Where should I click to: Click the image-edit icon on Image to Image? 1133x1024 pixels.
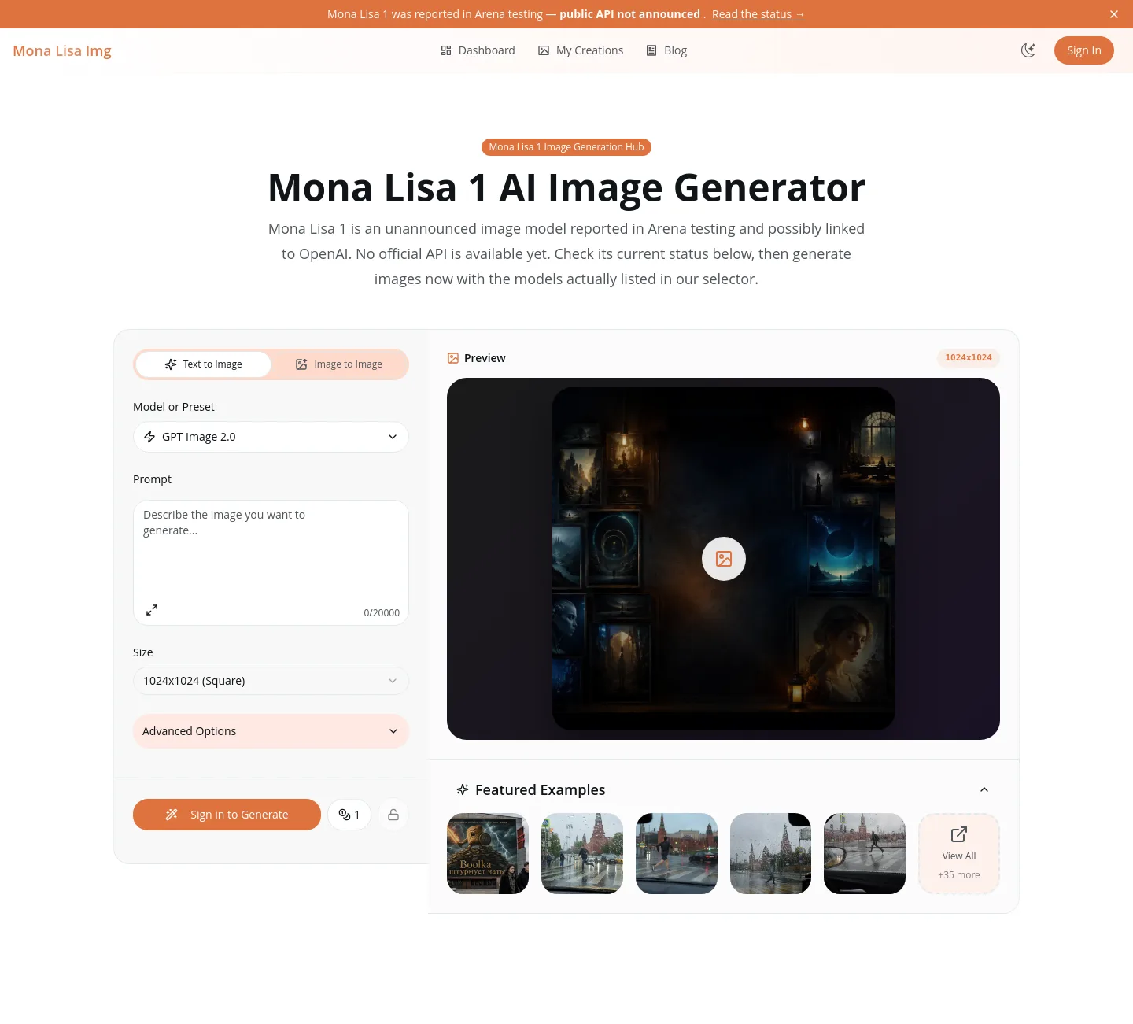[301, 364]
